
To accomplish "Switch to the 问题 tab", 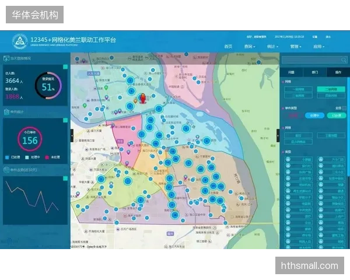I will pos(291,72).
